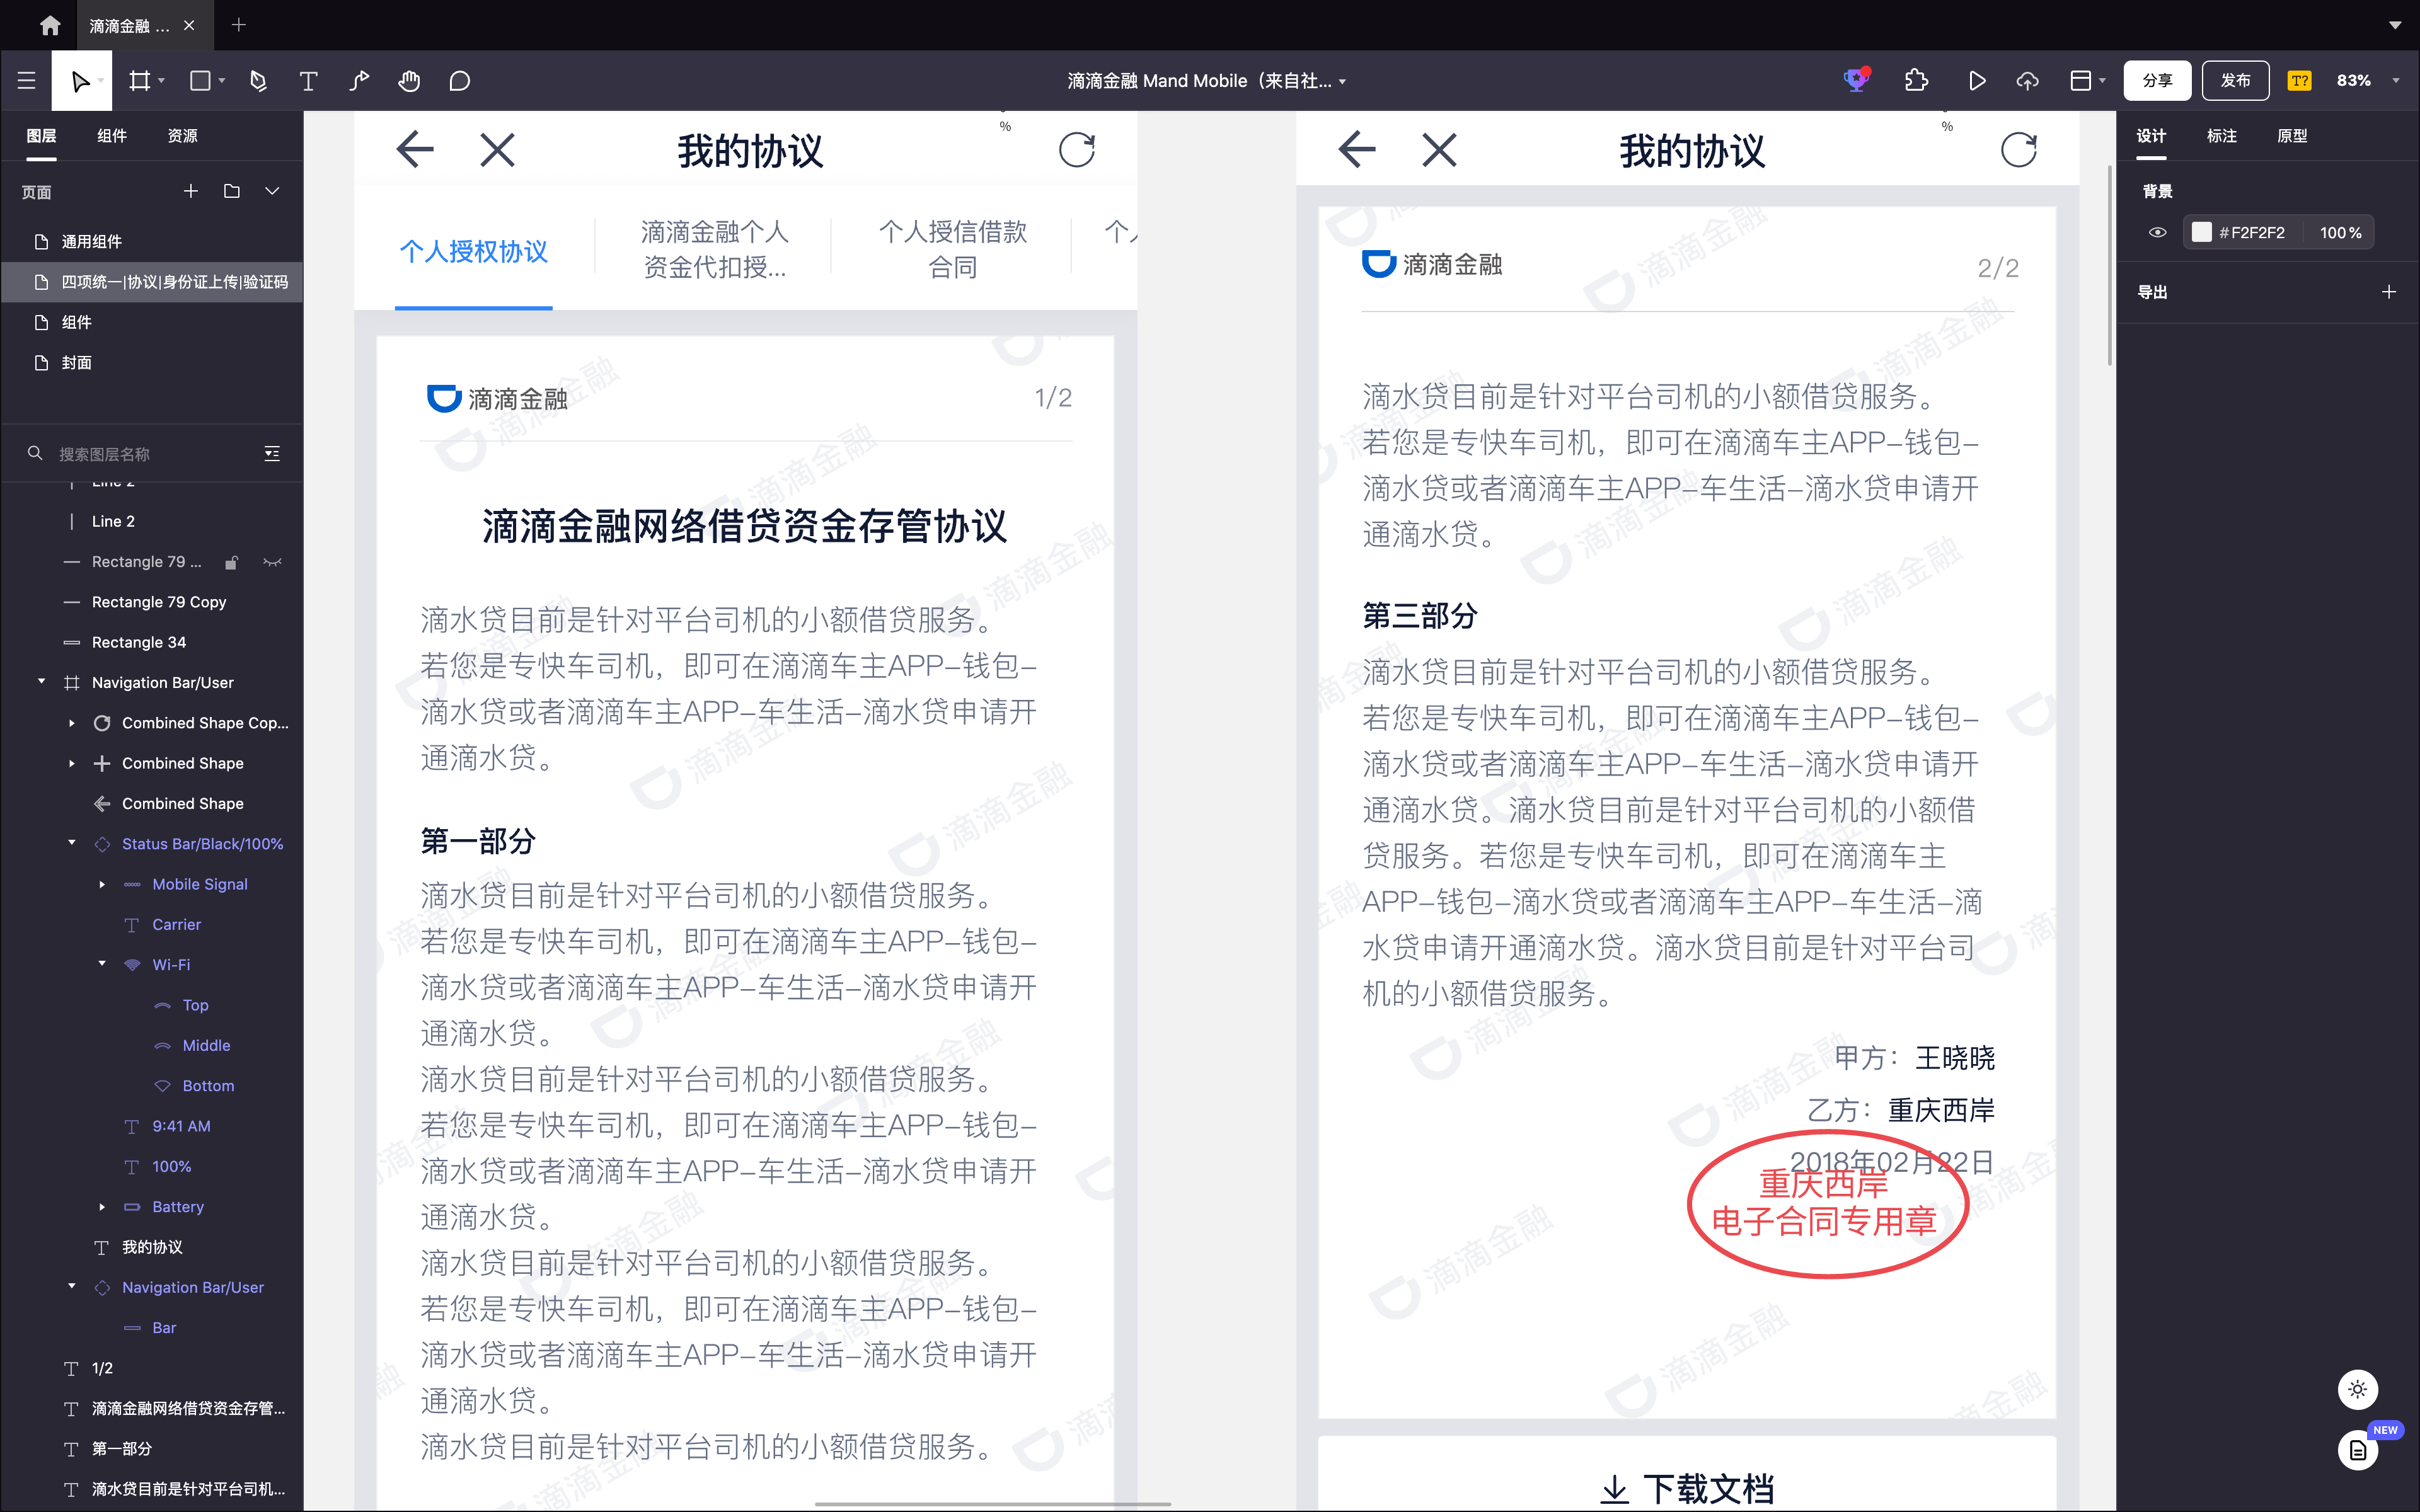Expand the Combined Shape Cop... layer
Viewport: 2420px width, 1512px height.
[72, 723]
